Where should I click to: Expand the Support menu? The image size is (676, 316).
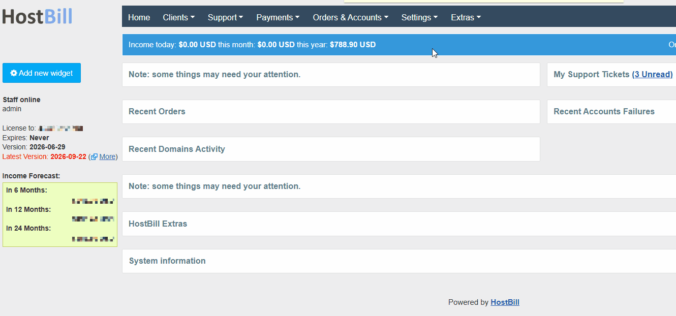(x=225, y=17)
